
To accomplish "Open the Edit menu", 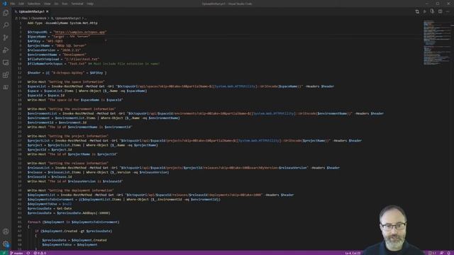I will coord(21,4).
